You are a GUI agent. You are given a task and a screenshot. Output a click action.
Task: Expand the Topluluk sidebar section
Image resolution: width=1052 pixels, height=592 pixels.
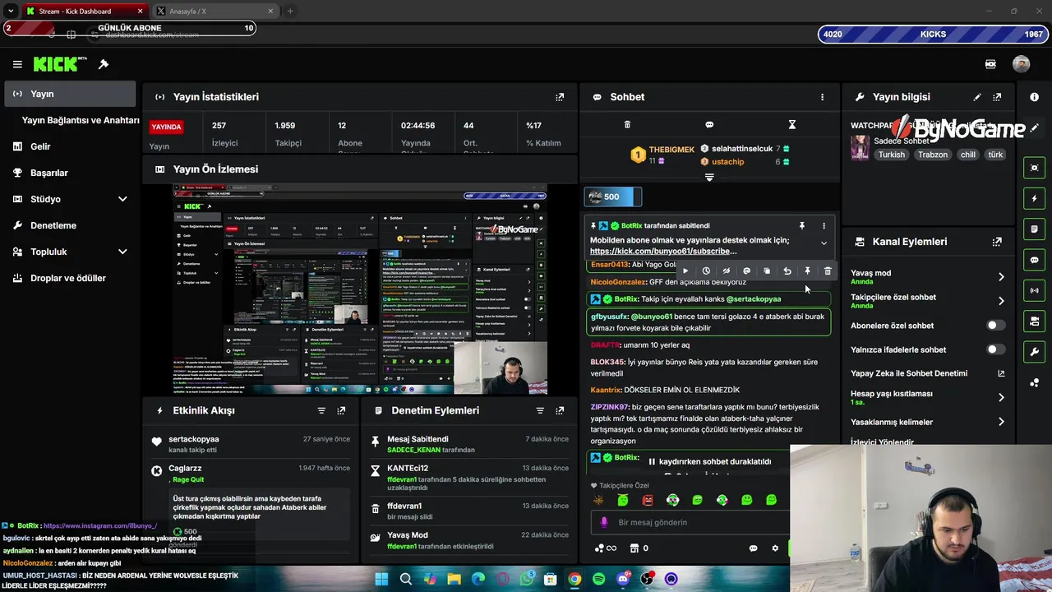tap(122, 252)
